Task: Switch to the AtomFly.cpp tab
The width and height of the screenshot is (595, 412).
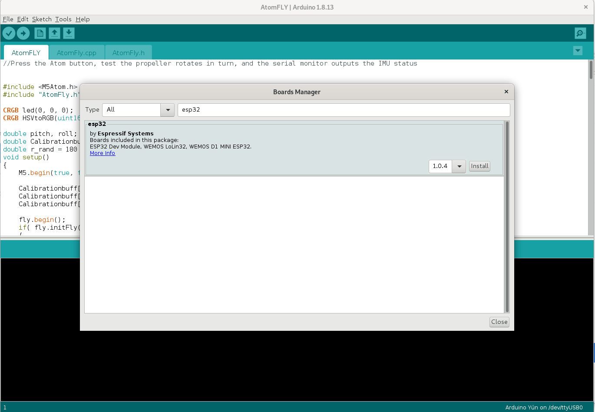Action: tap(76, 53)
